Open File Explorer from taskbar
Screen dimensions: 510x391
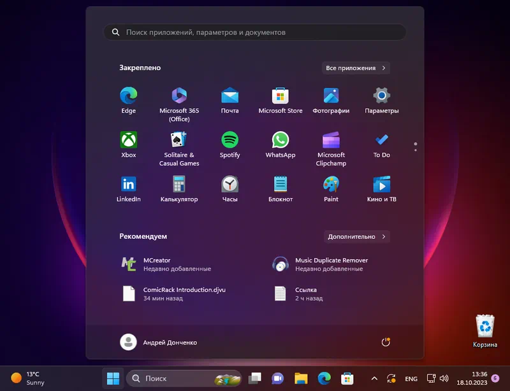pos(301,378)
